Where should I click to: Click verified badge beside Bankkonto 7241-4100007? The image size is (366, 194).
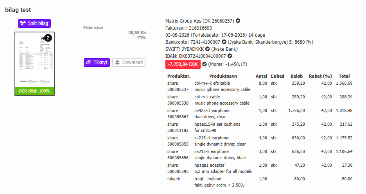[224, 42]
